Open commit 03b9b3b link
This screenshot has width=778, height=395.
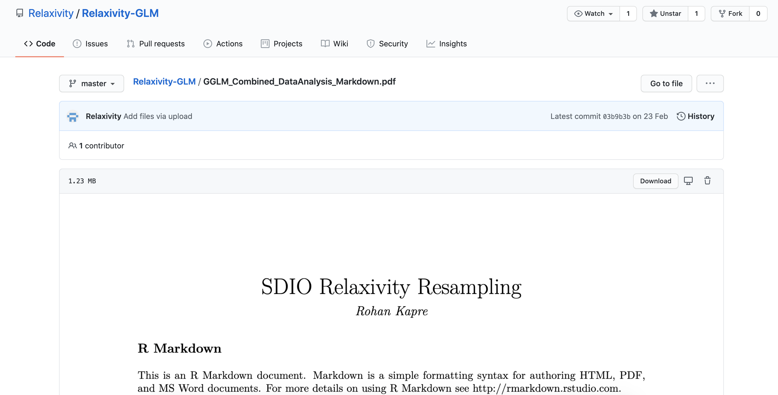(x=616, y=116)
